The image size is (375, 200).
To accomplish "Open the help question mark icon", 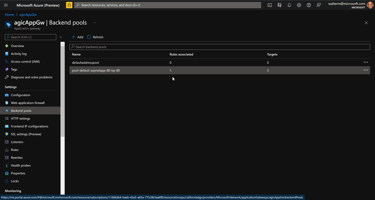I will pos(309,5).
